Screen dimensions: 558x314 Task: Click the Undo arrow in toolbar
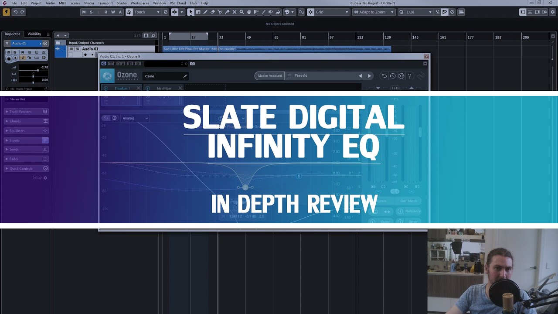(x=16, y=12)
